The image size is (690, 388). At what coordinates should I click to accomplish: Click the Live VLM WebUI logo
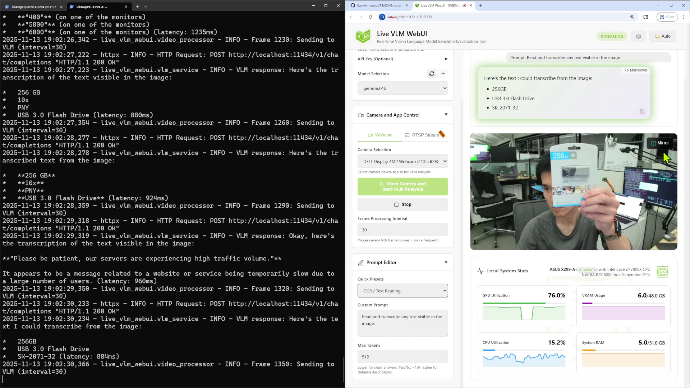(x=363, y=36)
